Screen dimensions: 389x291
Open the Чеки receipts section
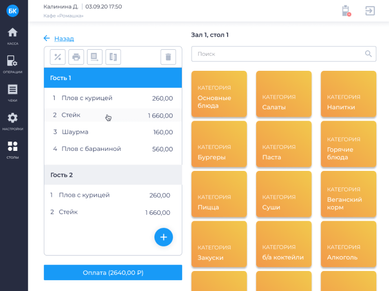pos(12,93)
